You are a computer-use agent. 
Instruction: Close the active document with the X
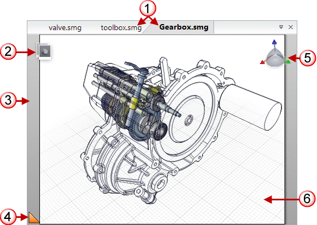point(291,27)
